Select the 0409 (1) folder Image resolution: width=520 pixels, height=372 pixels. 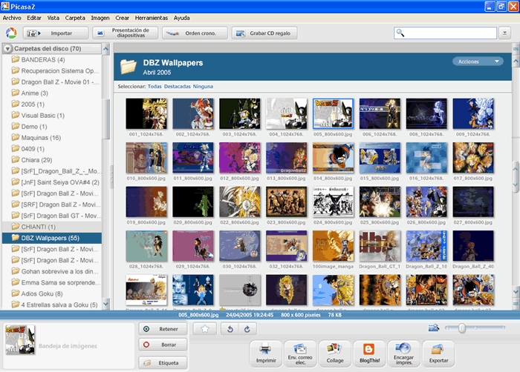pyautogui.click(x=52, y=149)
